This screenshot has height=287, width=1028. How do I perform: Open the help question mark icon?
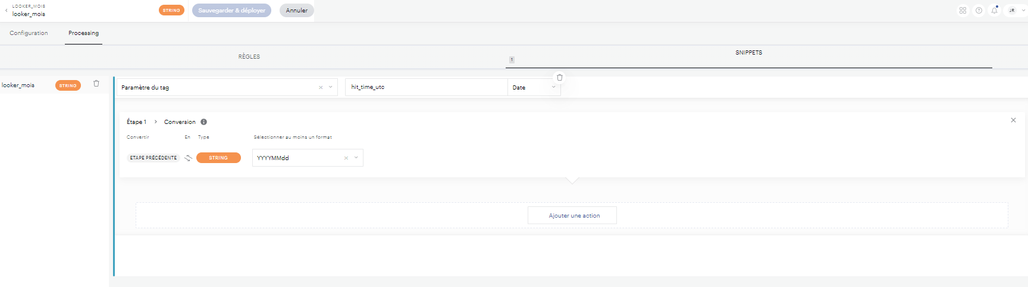pyautogui.click(x=979, y=11)
